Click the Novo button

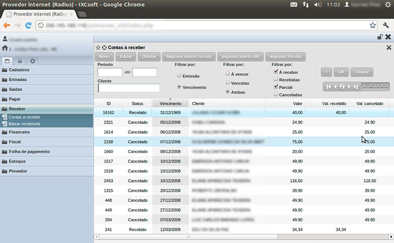104,57
